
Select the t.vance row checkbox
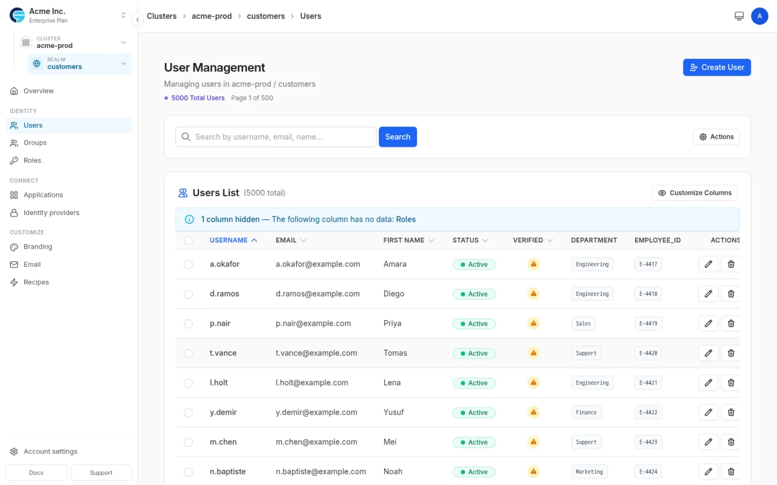click(188, 353)
